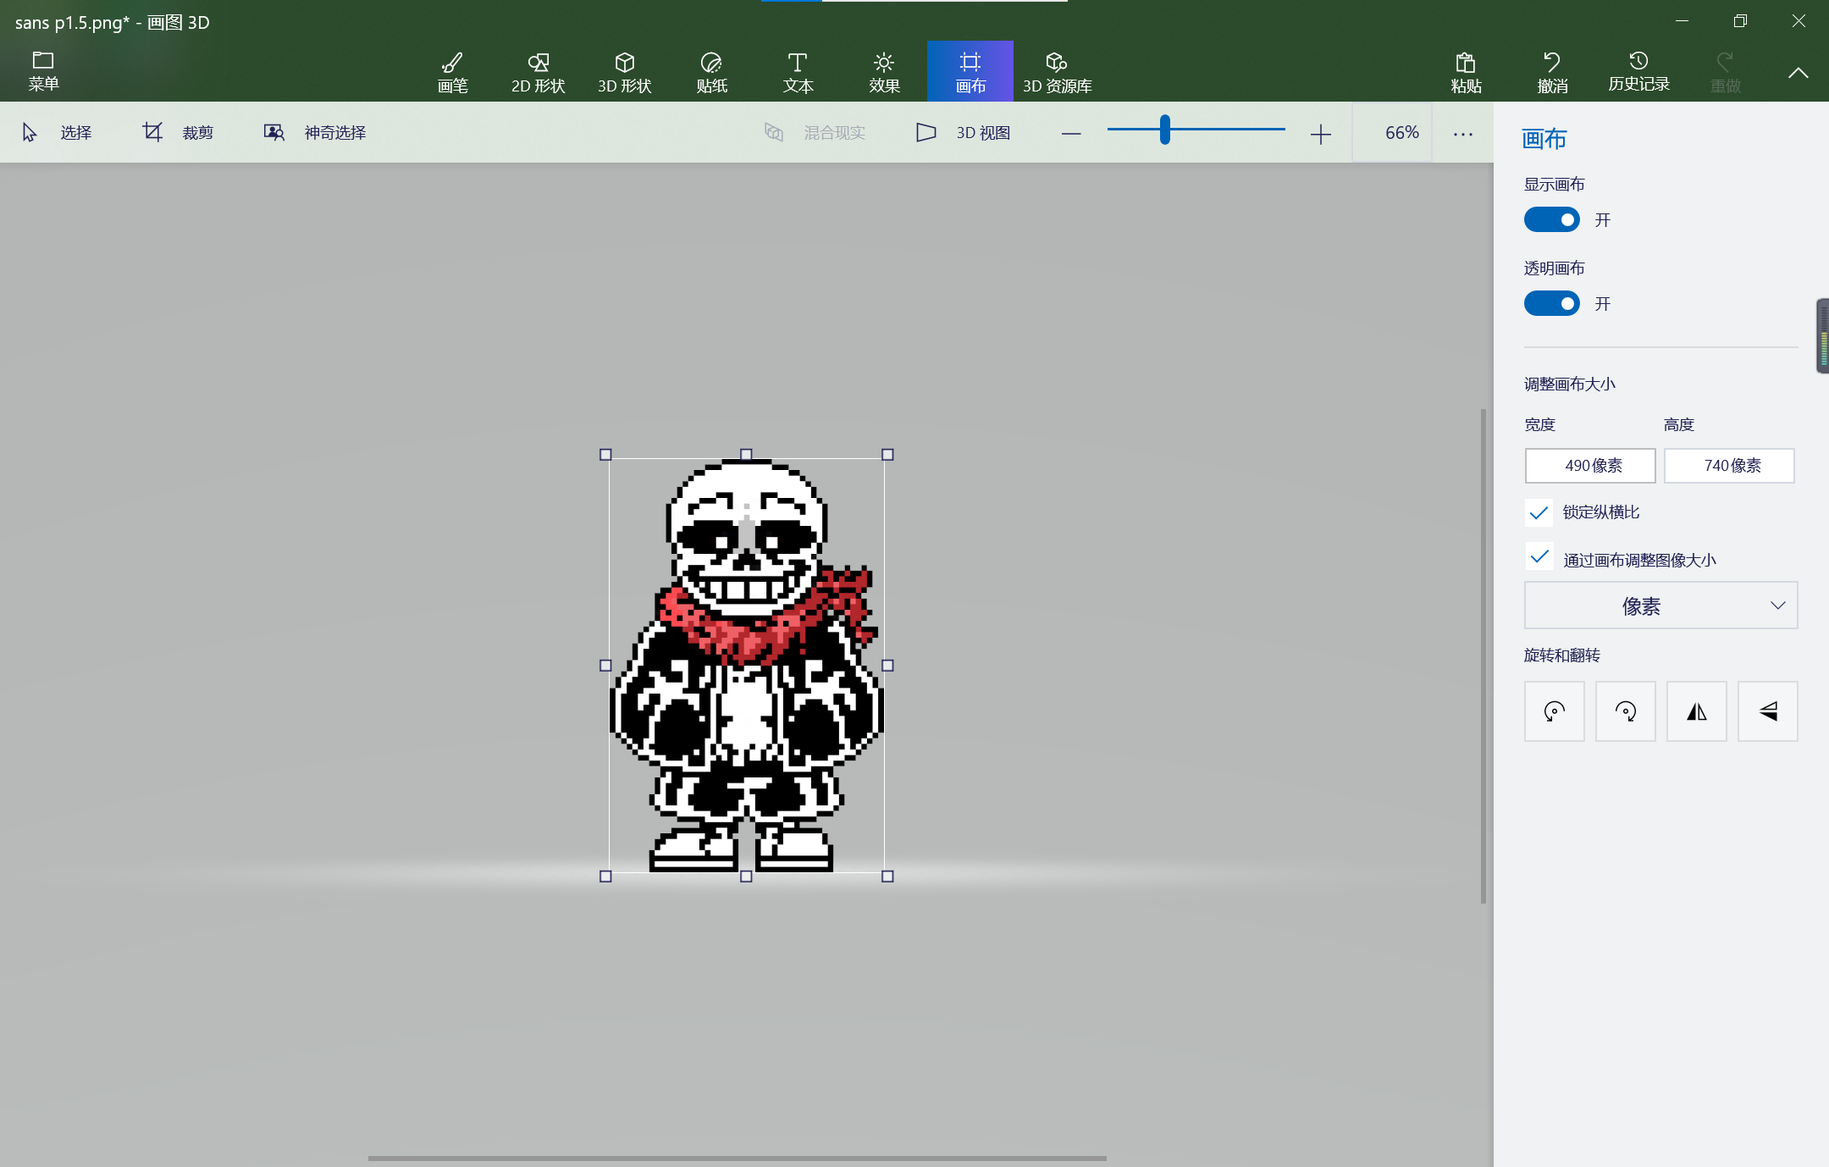The image size is (1829, 1167).
Task: Zoom out with the minus button
Action: click(1071, 134)
